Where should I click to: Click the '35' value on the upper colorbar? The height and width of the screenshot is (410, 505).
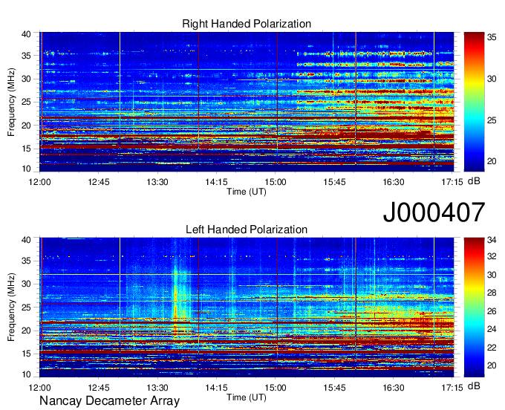click(x=492, y=37)
